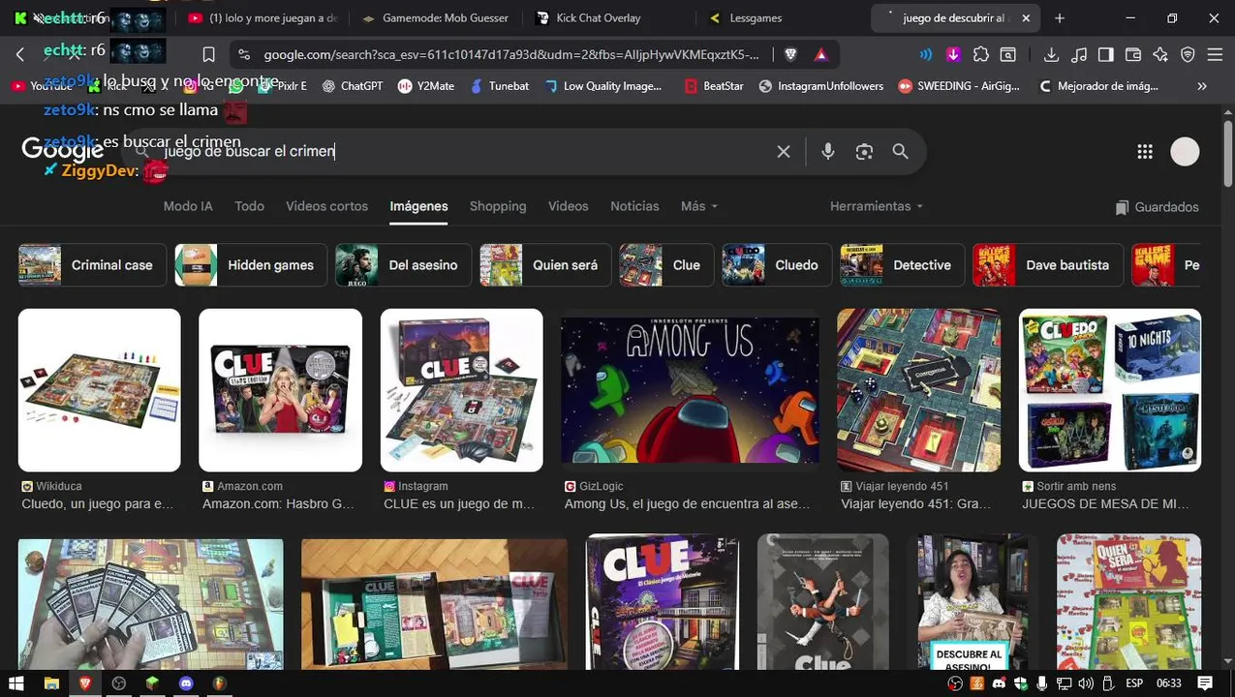The width and height of the screenshot is (1235, 697).
Task: Open the Google apps grid
Action: pos(1145,151)
